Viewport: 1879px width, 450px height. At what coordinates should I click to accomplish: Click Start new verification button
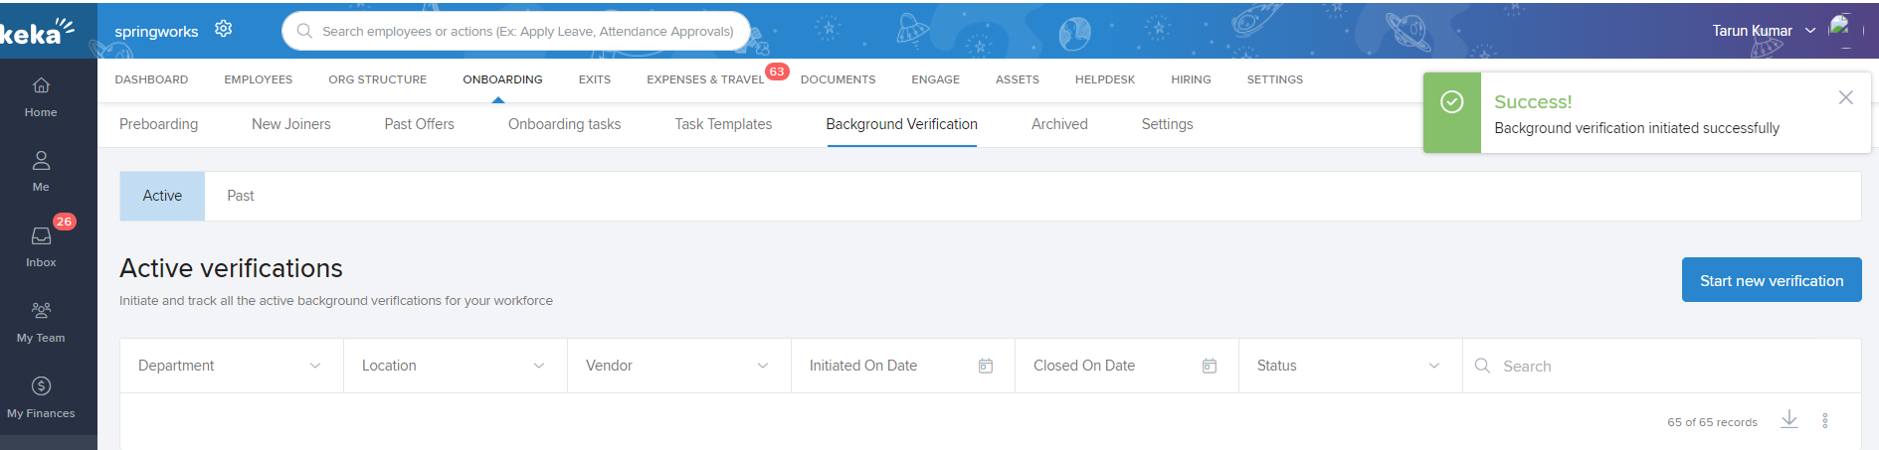(x=1771, y=281)
